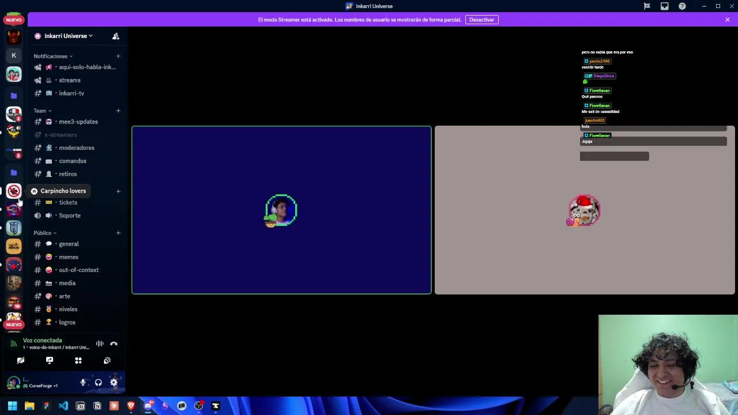Open user settings gear
738x415 pixels.
[114, 382]
